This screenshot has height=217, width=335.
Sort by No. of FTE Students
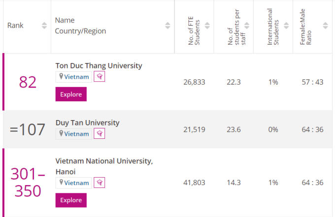point(207,26)
